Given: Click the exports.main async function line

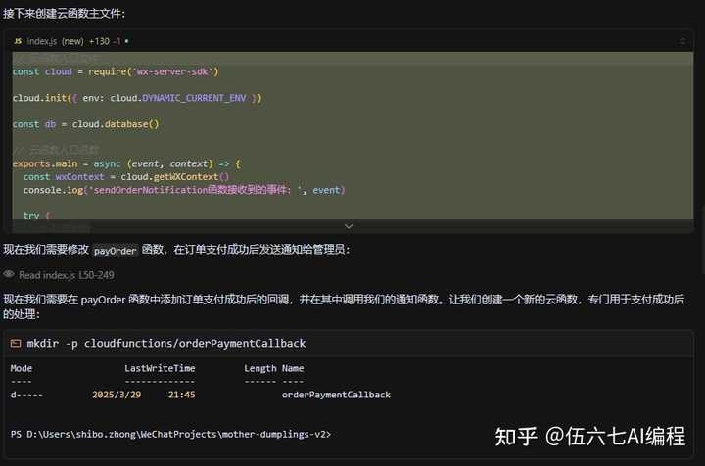Looking at the screenshot, I should [x=125, y=163].
